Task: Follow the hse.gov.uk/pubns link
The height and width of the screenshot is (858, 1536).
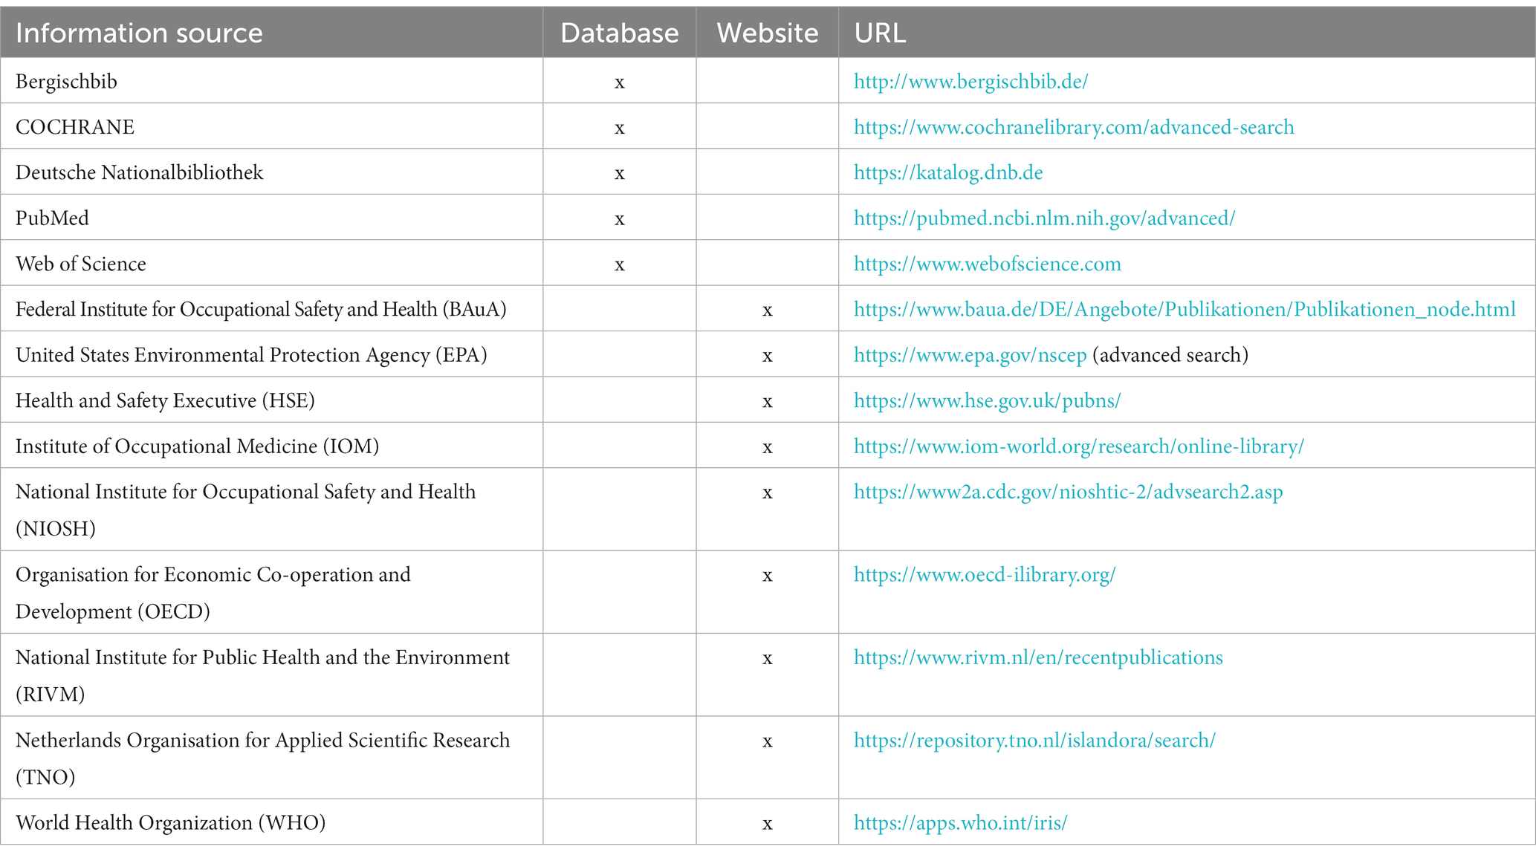Action: (x=987, y=400)
